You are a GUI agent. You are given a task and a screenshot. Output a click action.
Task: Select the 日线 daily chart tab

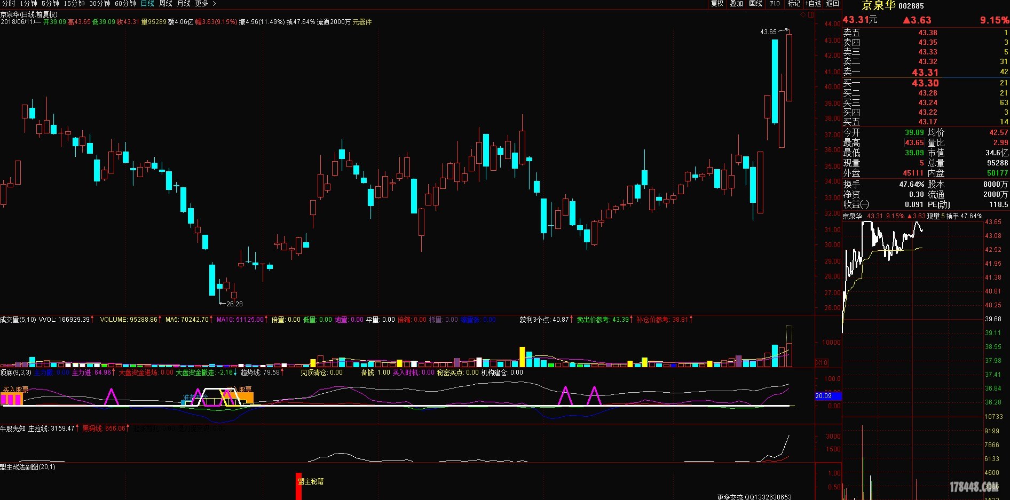(147, 4)
